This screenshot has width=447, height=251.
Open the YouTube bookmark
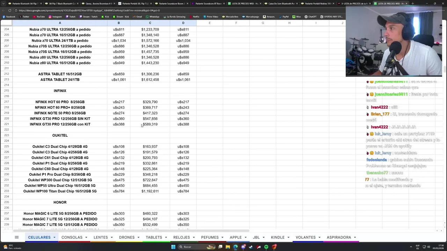pos(39,17)
